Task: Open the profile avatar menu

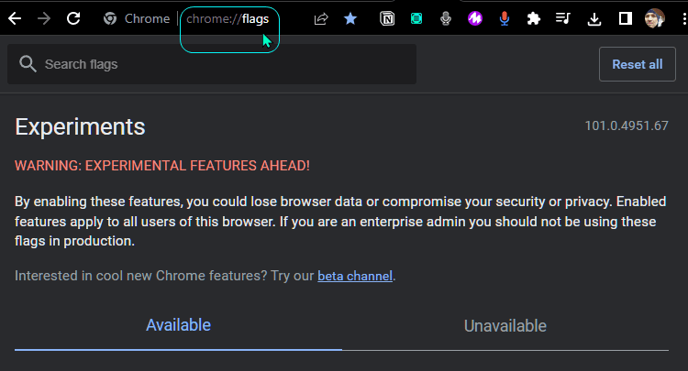Action: point(655,18)
